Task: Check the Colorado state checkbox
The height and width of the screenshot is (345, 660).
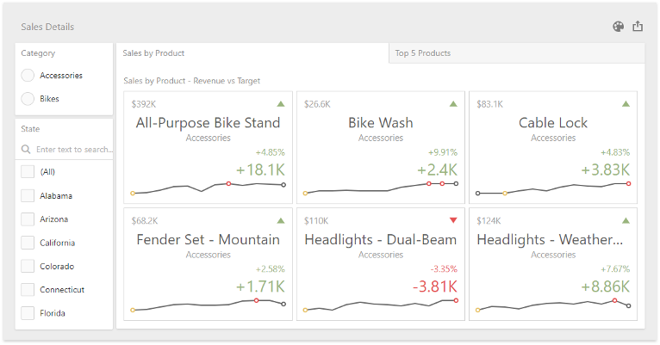Action: 28,266
